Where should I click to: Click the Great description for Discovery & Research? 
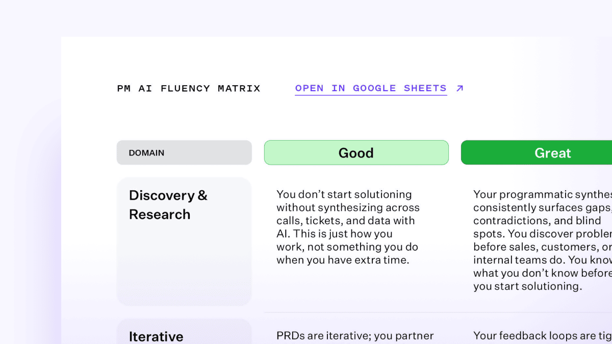click(x=543, y=241)
